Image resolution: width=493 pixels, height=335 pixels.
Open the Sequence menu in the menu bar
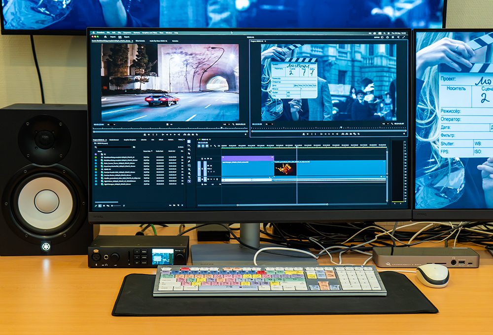[127, 33]
